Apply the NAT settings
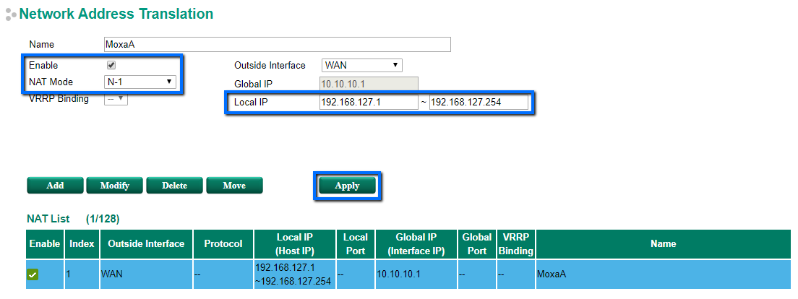This screenshot has width=798, height=299. (x=347, y=186)
